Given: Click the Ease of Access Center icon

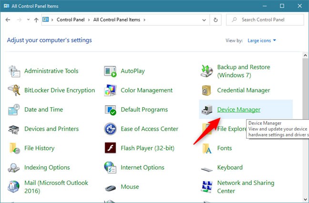Looking at the screenshot, I should pos(111,129).
